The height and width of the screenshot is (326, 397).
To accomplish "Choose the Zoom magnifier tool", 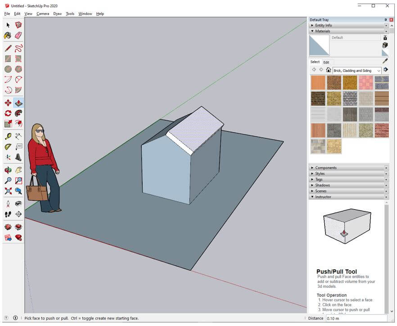I will (x=8, y=180).
